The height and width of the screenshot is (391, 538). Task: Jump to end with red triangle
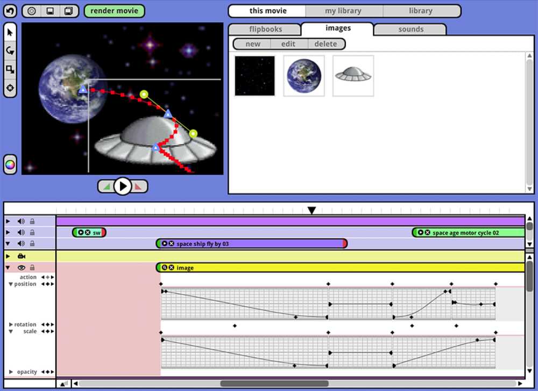pos(138,186)
